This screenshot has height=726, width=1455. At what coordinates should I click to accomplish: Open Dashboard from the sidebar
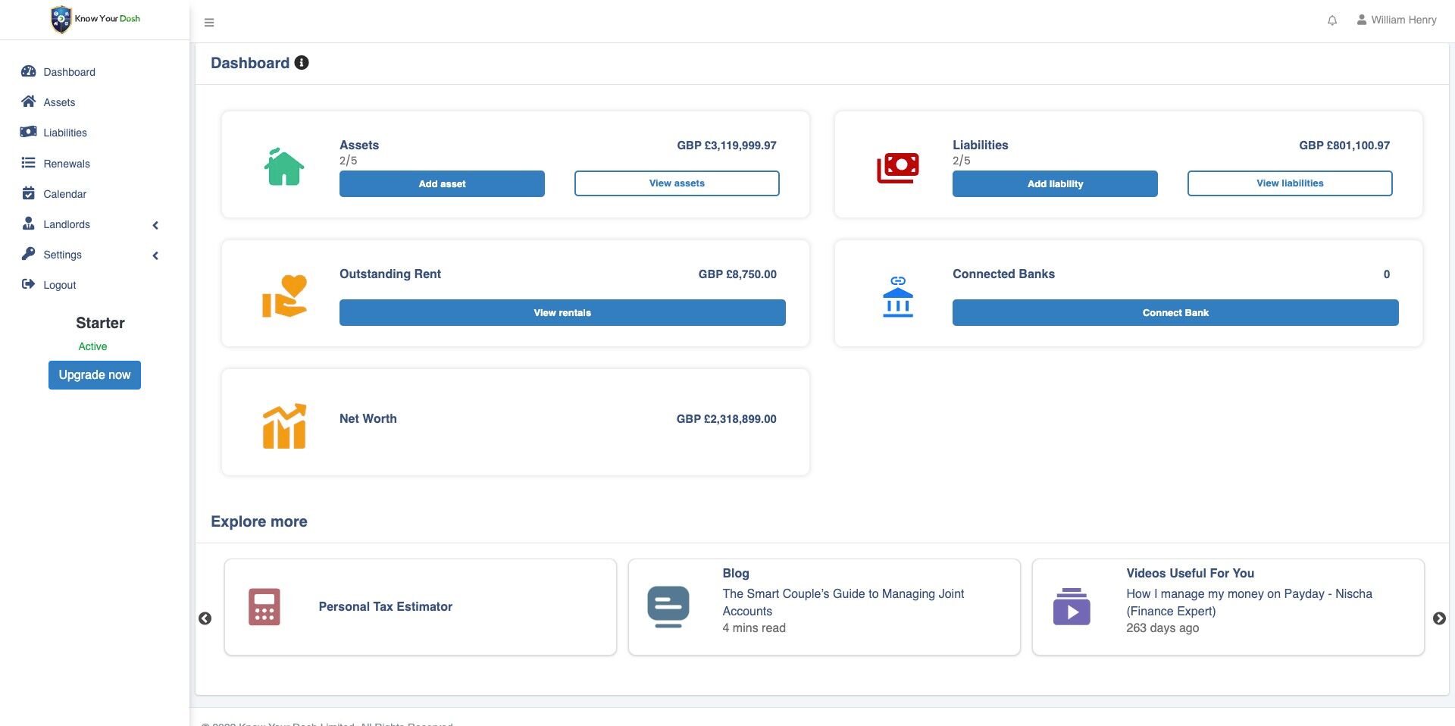(69, 72)
